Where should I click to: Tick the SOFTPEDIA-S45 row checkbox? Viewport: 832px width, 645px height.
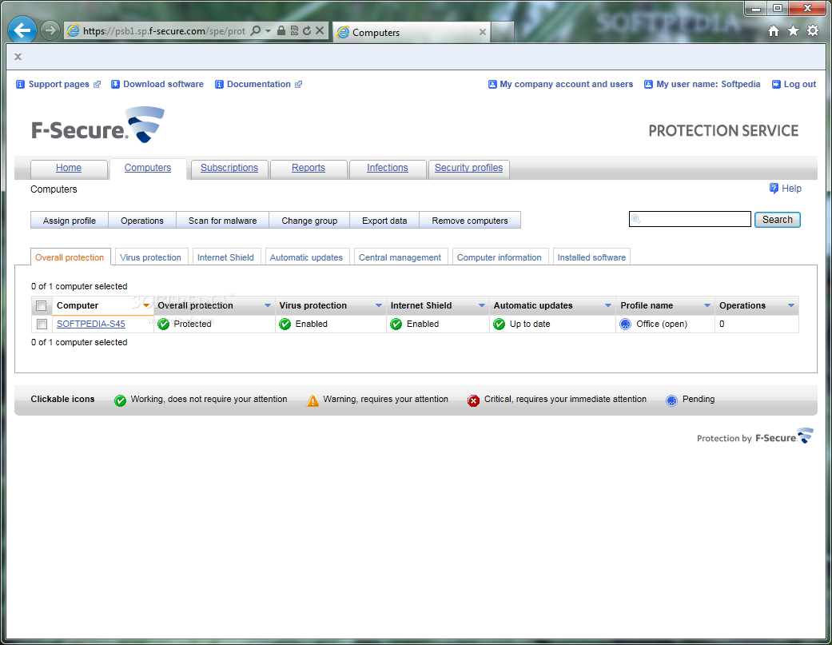pos(42,324)
